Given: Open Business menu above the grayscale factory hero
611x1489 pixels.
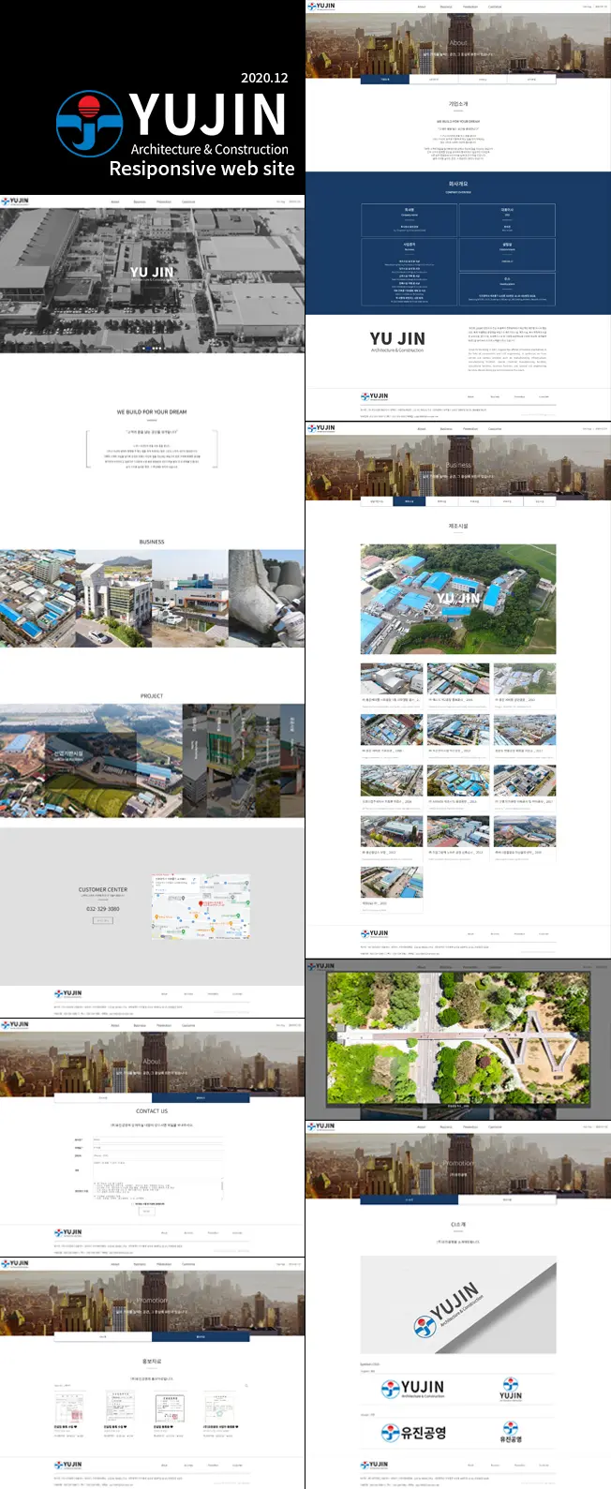Looking at the screenshot, I should (140, 201).
